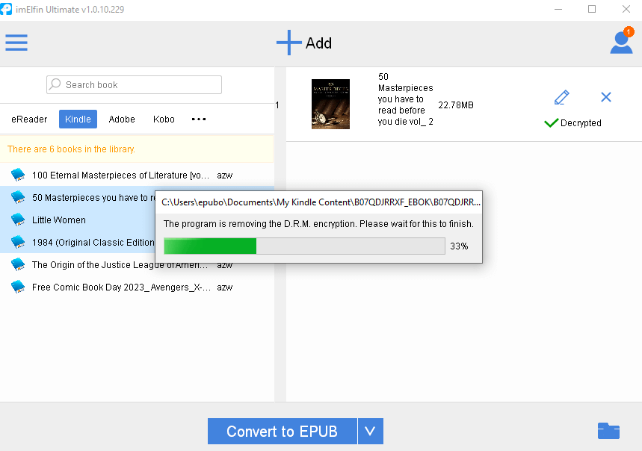Click book icon beside Free Comic Book Day

(x=18, y=287)
